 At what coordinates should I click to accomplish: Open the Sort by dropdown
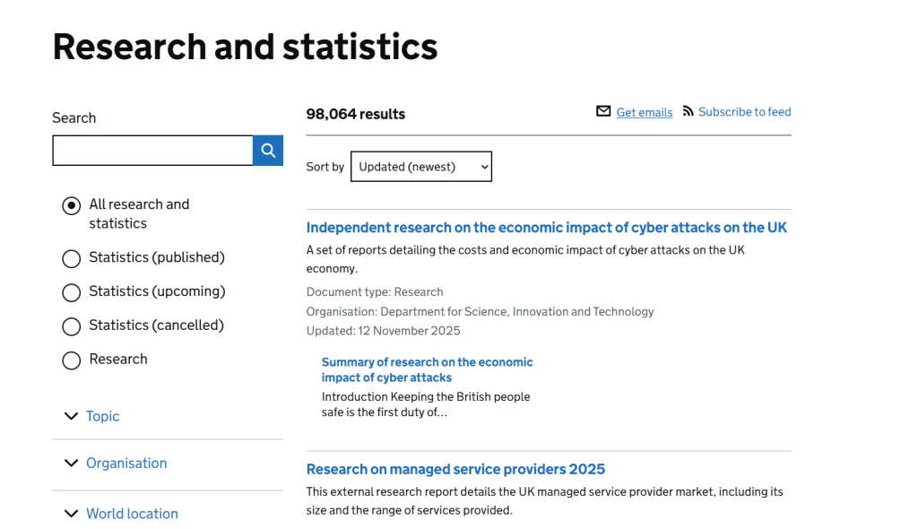[421, 167]
